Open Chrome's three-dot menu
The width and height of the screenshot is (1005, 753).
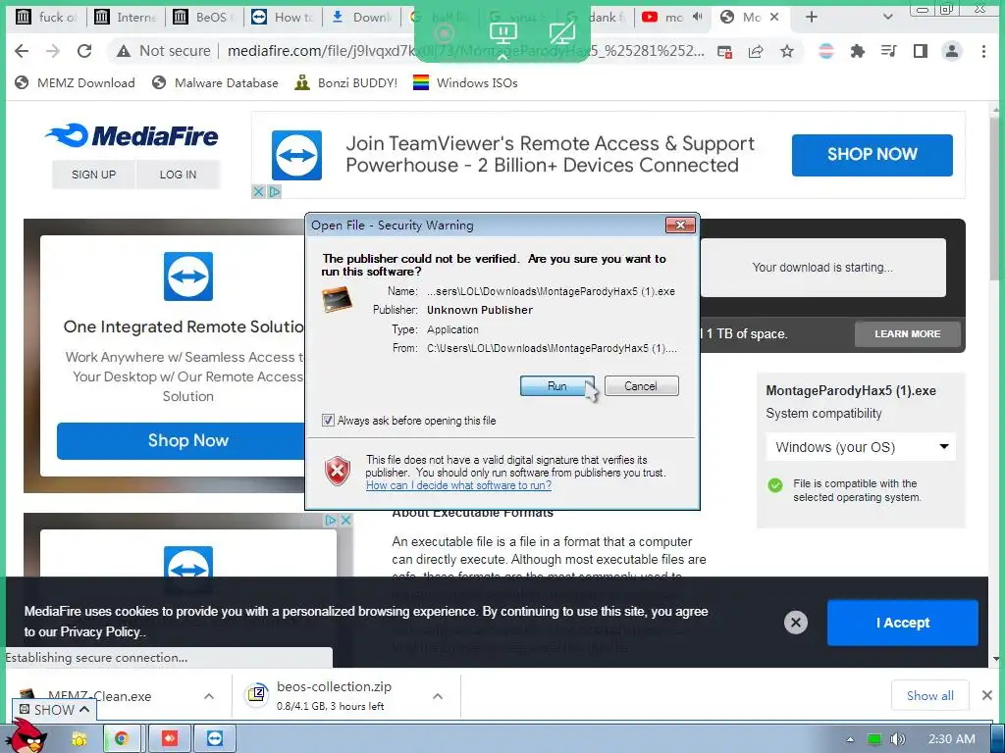coord(983,51)
